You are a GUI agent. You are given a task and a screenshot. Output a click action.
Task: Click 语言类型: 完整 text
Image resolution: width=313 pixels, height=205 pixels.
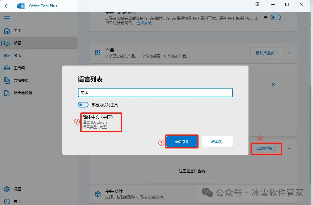tap(95, 127)
